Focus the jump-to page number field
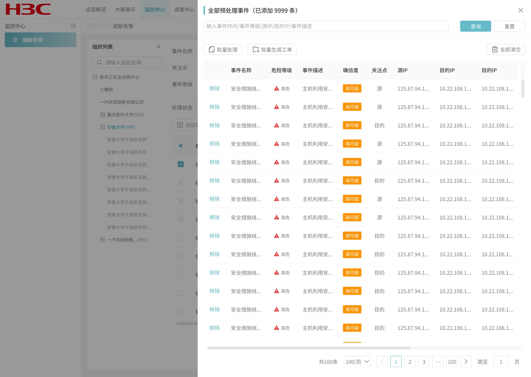 pyautogui.click(x=501, y=362)
